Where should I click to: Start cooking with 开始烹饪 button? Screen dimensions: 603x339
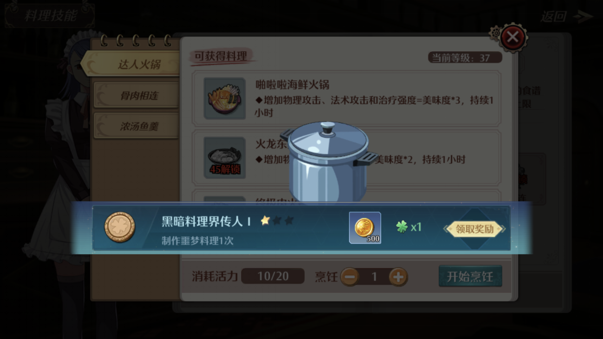point(470,276)
